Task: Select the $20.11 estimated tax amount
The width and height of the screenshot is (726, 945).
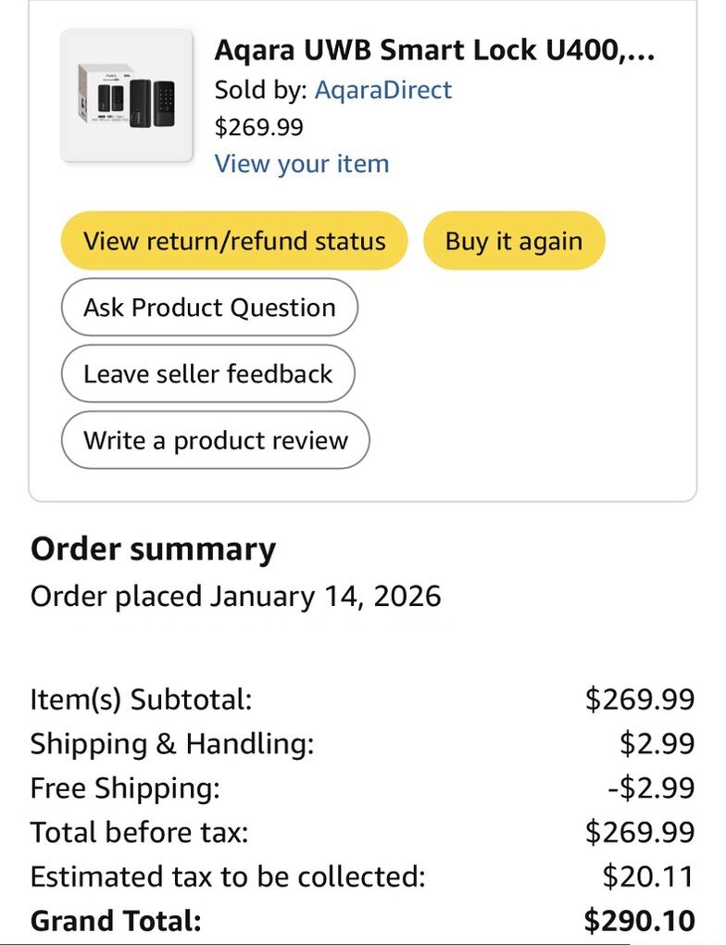Action: pyautogui.click(x=648, y=876)
